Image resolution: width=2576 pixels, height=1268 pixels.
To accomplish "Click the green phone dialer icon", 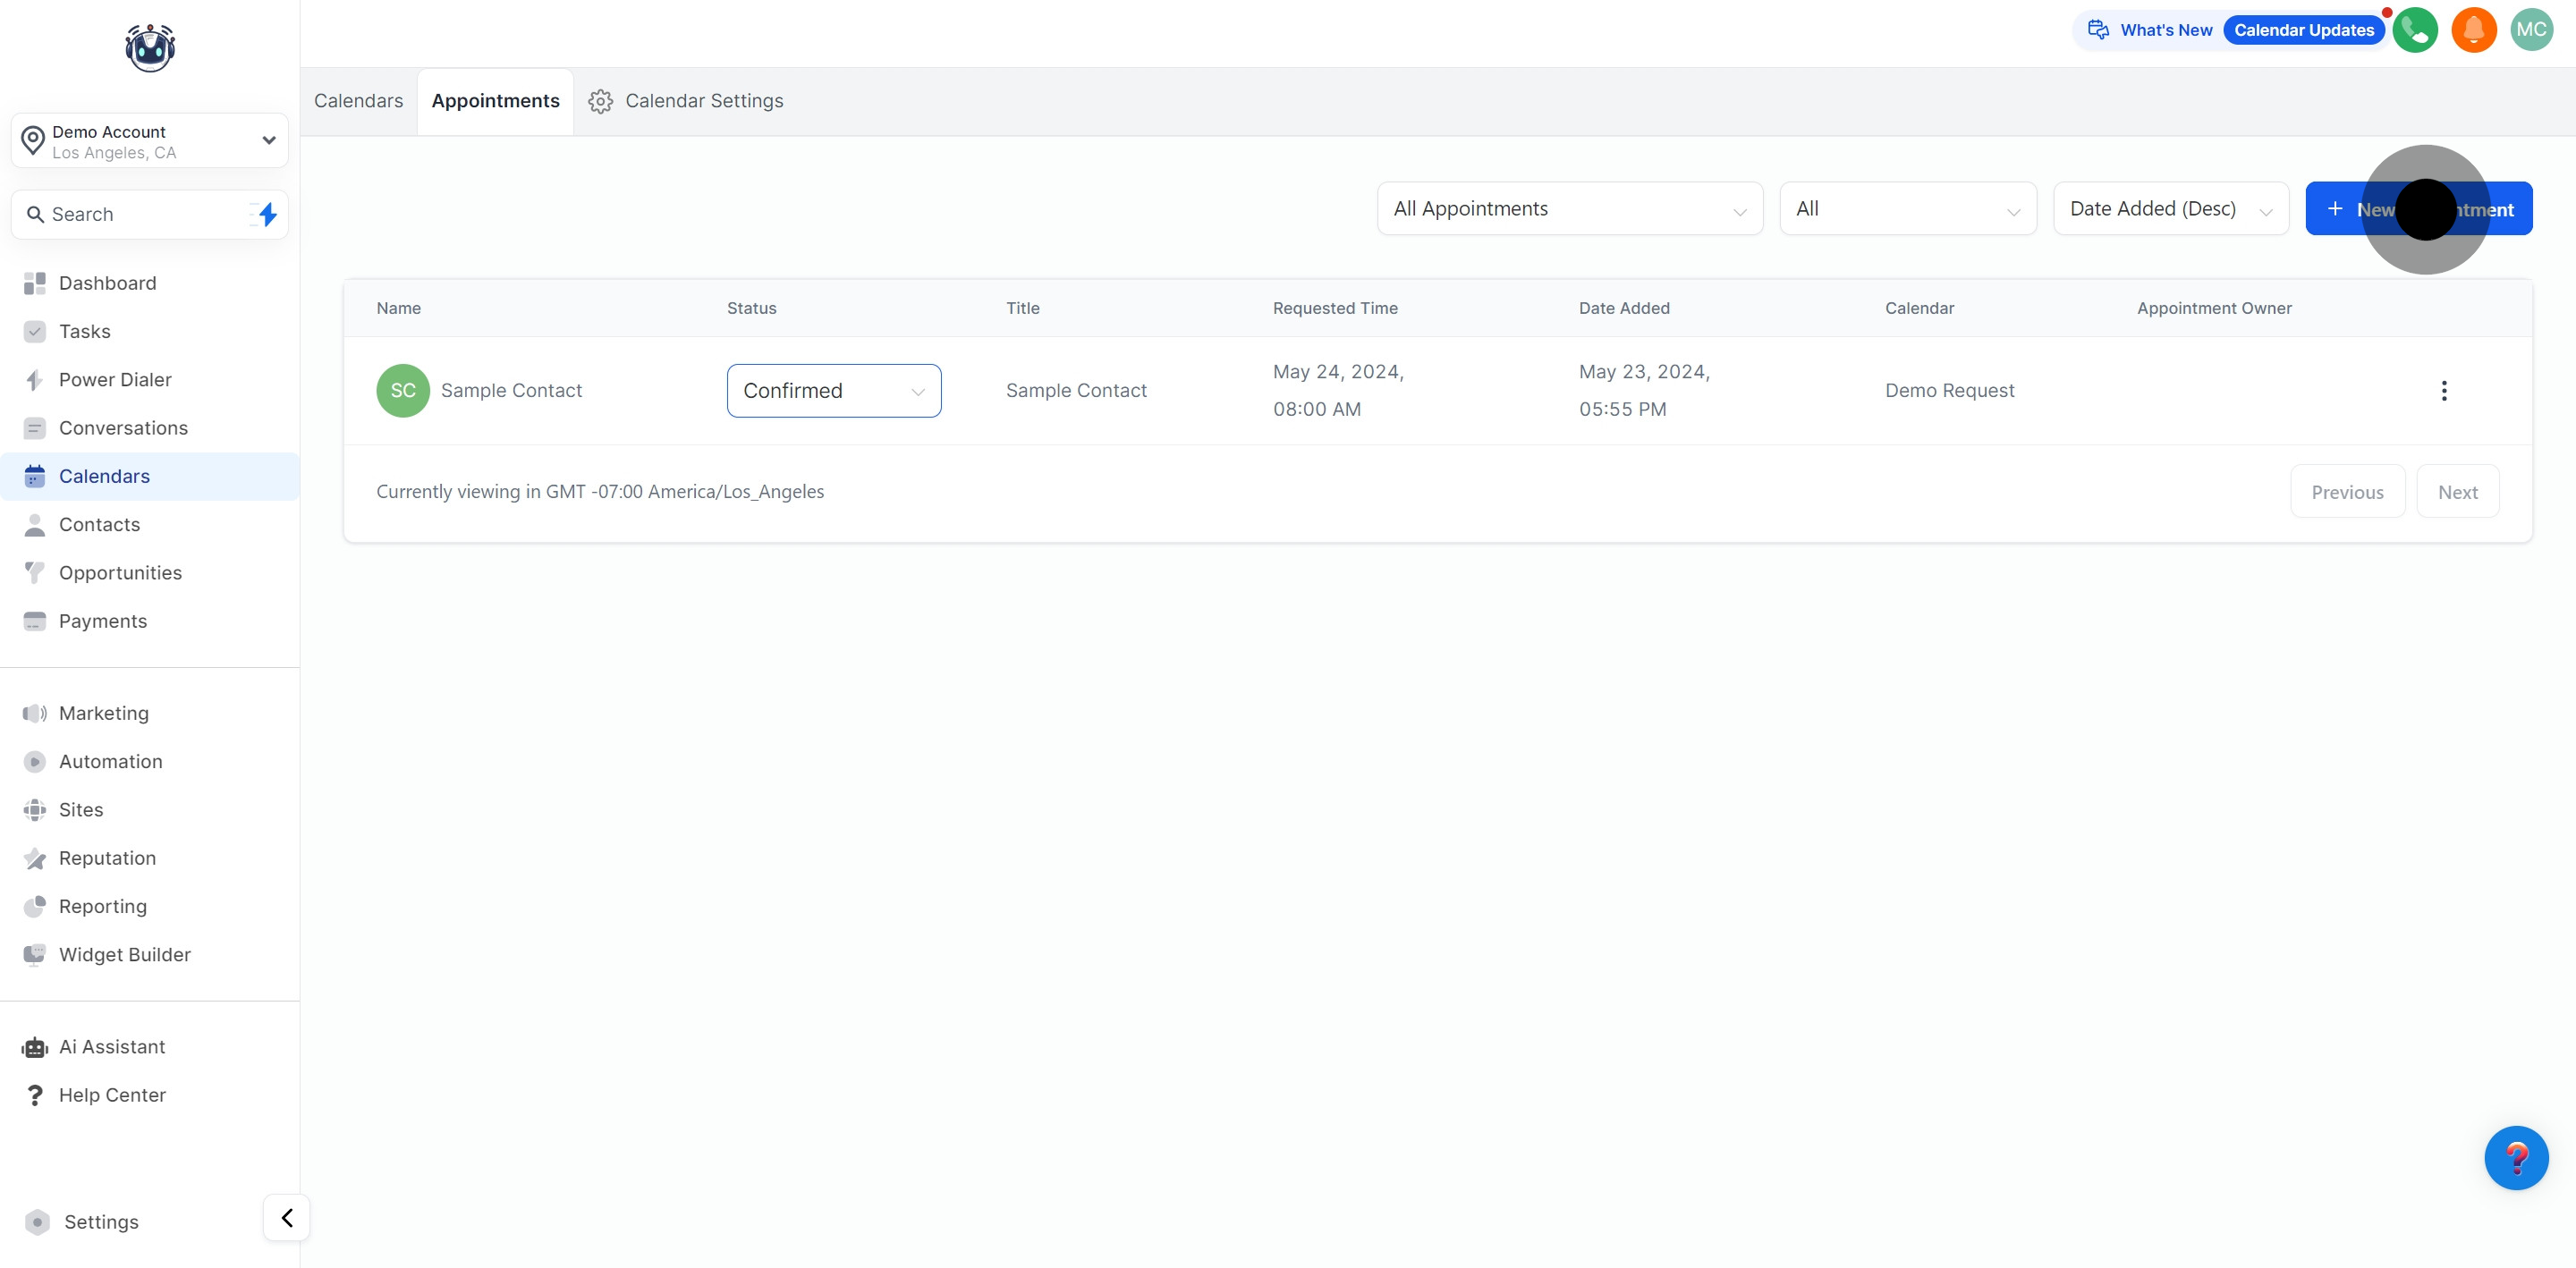I will click(2414, 30).
